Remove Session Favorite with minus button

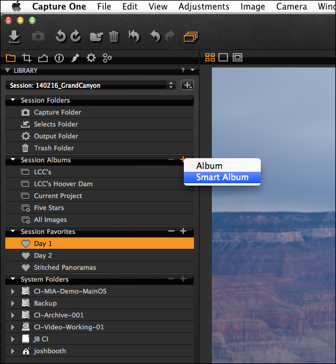point(171,231)
